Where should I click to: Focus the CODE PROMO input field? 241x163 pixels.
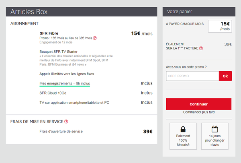(192, 76)
